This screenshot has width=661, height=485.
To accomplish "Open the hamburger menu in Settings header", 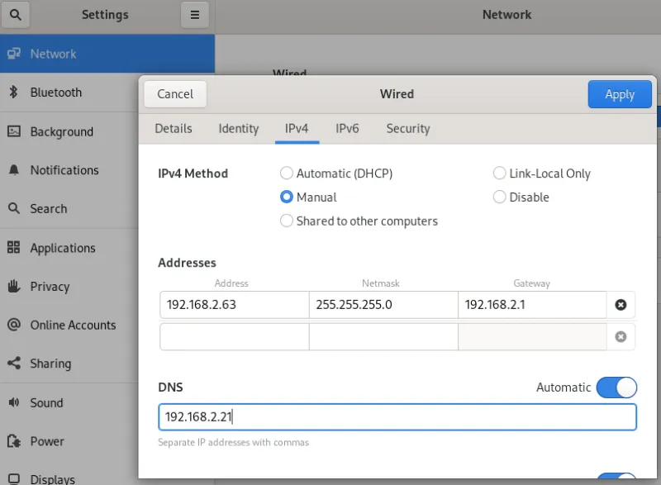I will (x=195, y=14).
